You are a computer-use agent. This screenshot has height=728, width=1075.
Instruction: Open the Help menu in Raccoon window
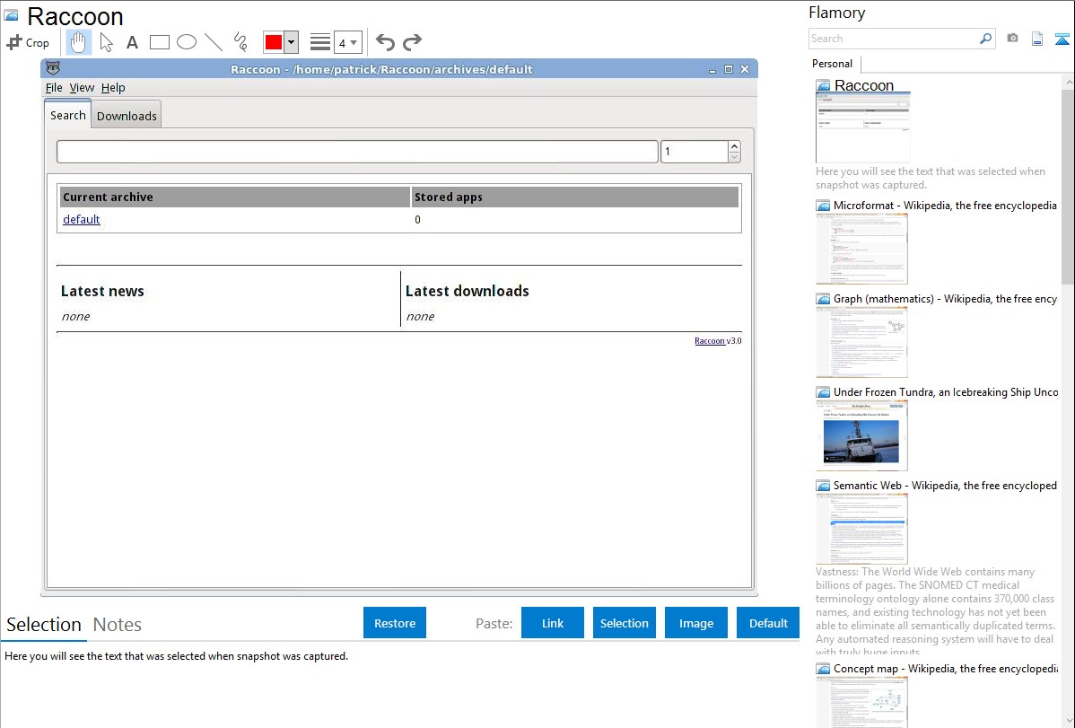113,88
